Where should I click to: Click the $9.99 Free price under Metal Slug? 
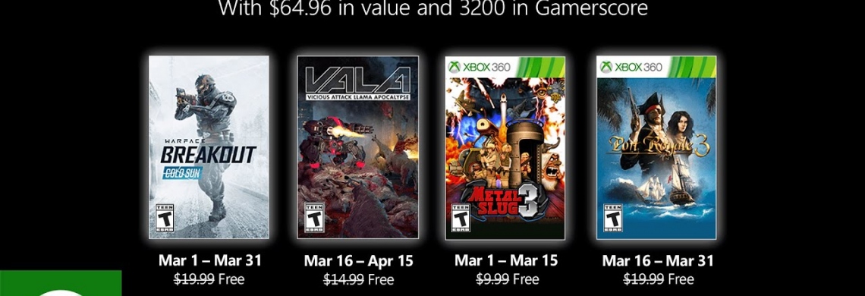(x=507, y=279)
